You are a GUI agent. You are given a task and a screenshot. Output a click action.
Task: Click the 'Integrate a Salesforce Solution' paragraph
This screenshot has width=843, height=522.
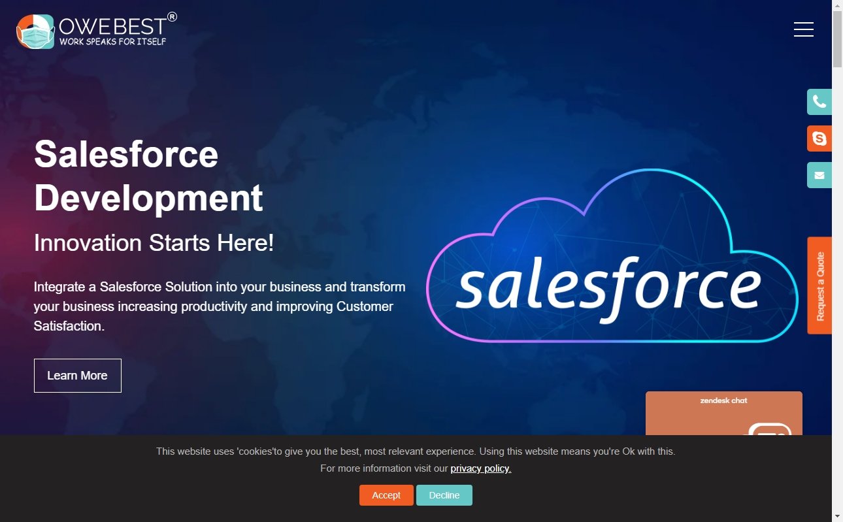coord(220,306)
